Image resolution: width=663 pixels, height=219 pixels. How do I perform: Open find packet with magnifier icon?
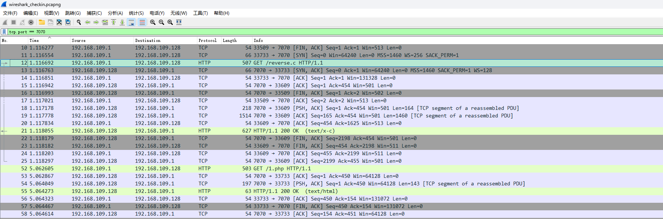coord(79,22)
